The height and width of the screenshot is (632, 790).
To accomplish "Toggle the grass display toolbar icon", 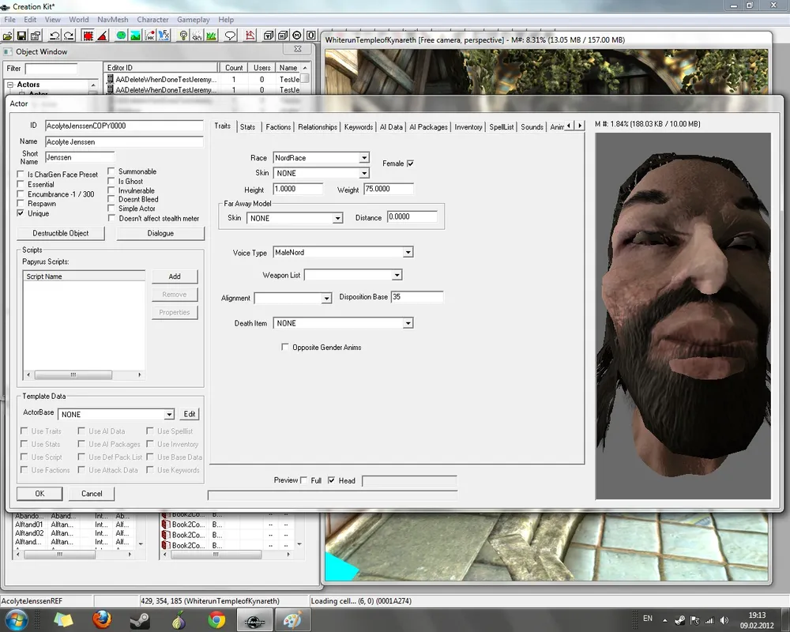I will pyautogui.click(x=211, y=36).
